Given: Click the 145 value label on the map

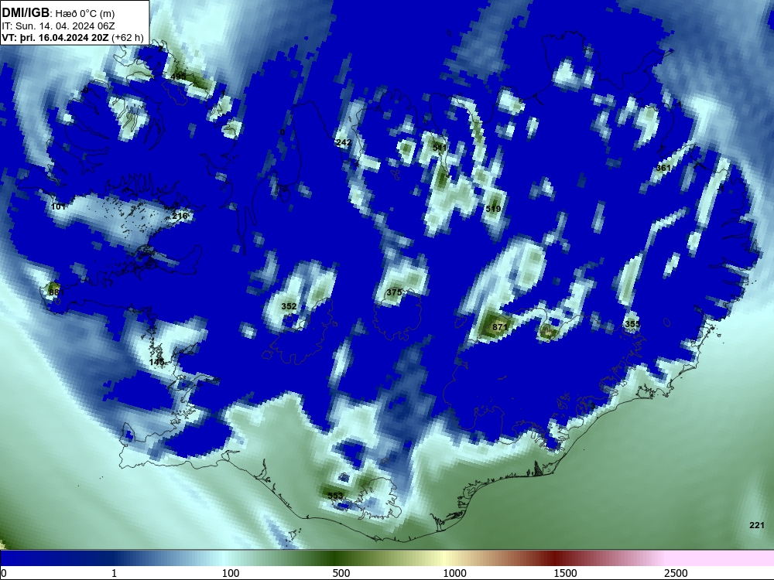Looking at the screenshot, I should [x=156, y=363].
